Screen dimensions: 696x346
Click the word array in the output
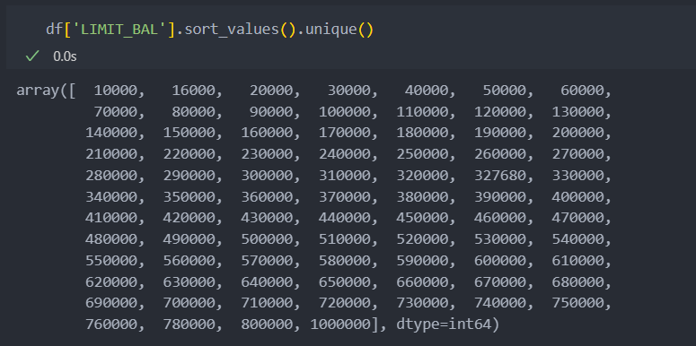tap(38, 91)
